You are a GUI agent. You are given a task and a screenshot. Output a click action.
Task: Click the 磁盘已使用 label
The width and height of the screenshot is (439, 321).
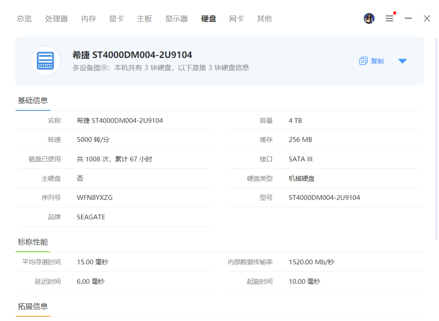(x=45, y=159)
